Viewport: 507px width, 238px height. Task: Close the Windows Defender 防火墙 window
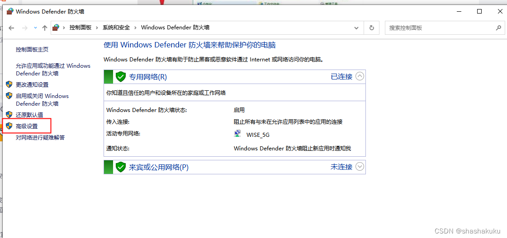[x=499, y=11]
